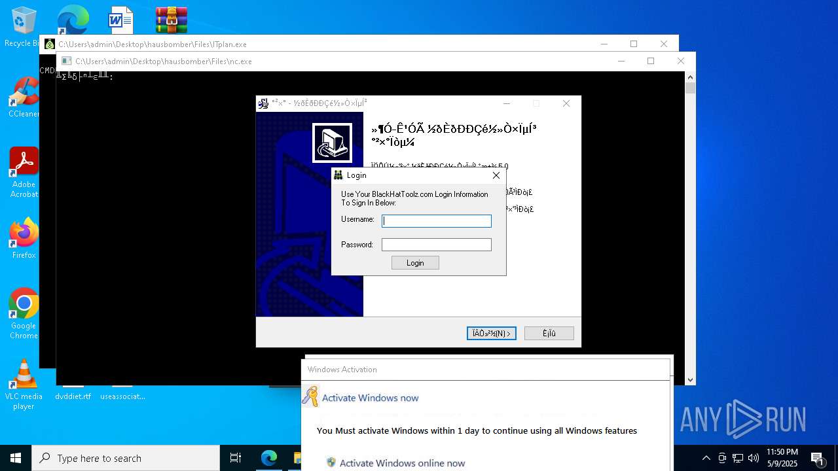Click the volume speaker tray icon
The width and height of the screenshot is (838, 471).
(x=754, y=458)
